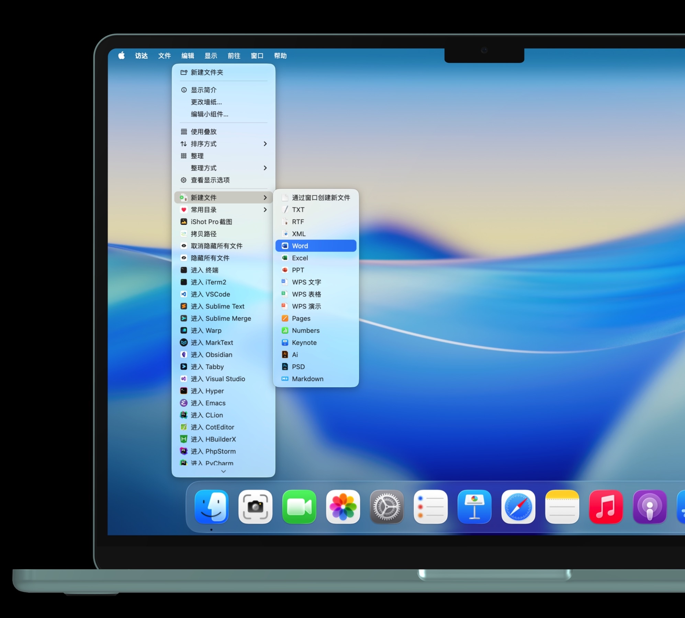
Task: Select 隐藏所有文件 to hide all files
Action: [210, 258]
